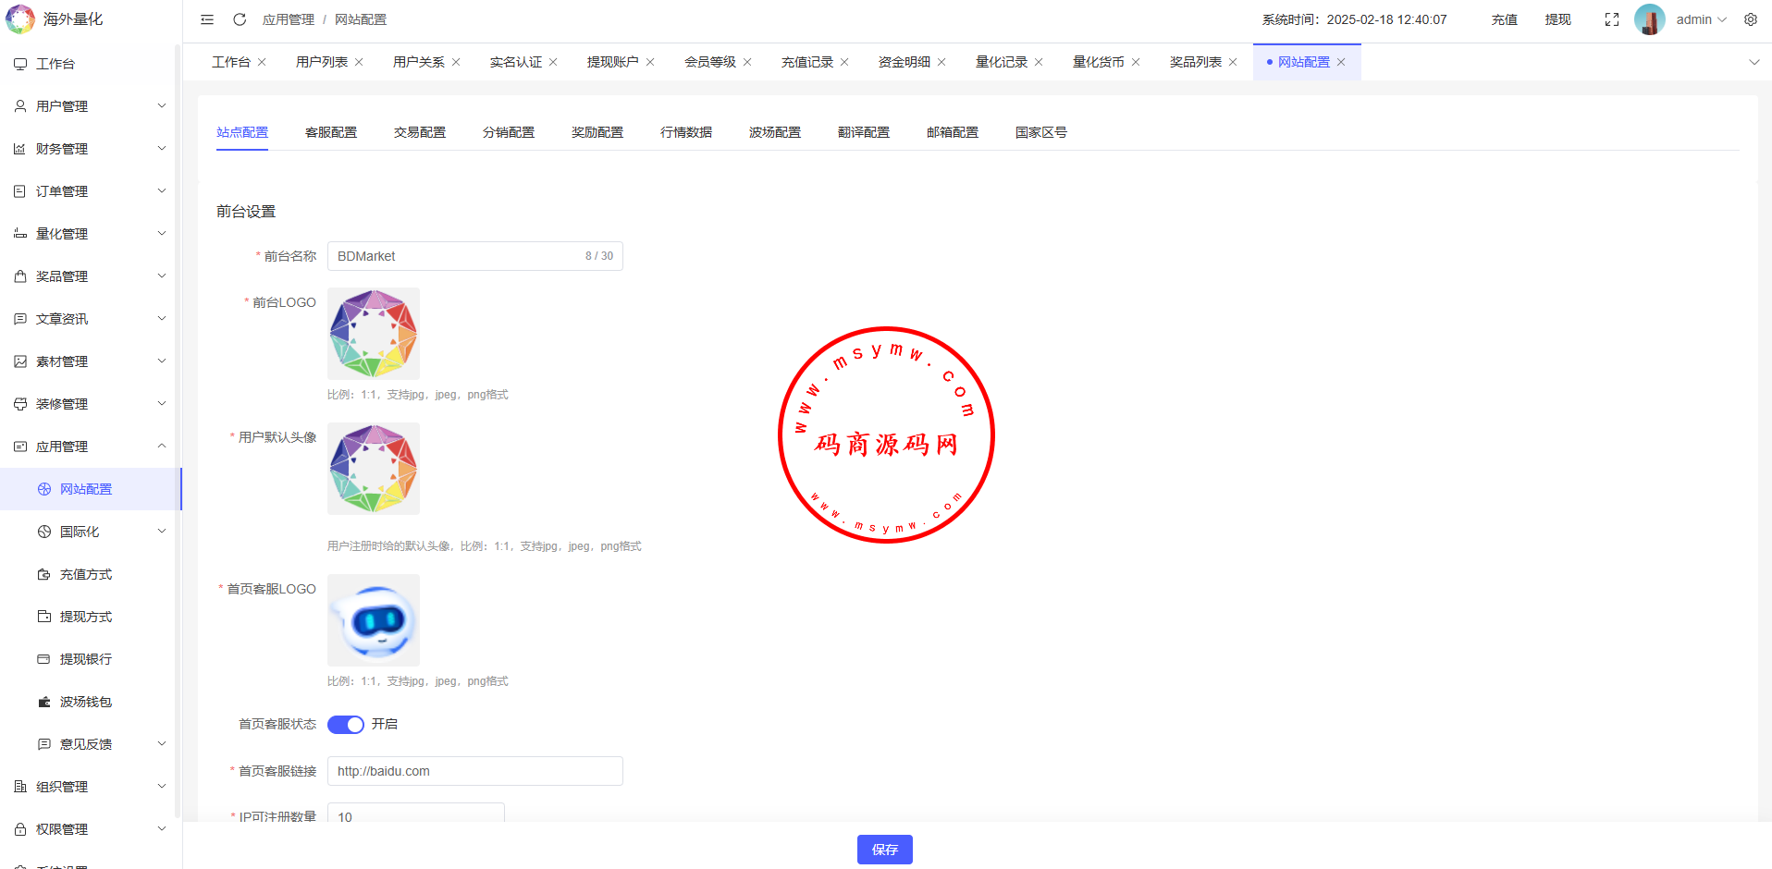This screenshot has height=869, width=1772.
Task: Switch to the 奖励配置 tab
Action: [597, 132]
